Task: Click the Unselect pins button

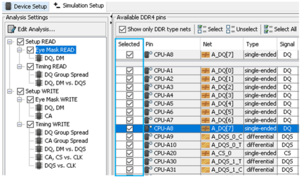Action: [x=242, y=29]
